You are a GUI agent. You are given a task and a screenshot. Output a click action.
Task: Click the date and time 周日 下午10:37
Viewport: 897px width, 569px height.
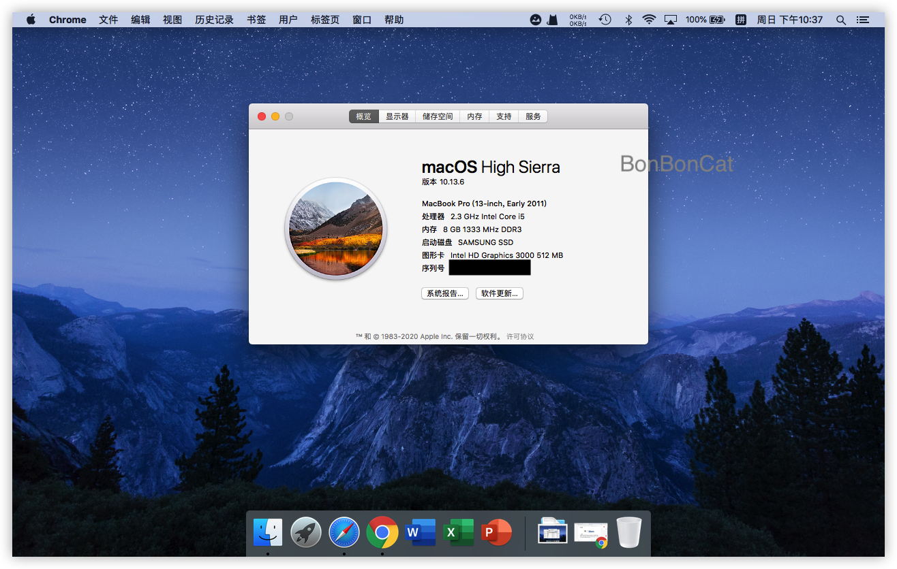pyautogui.click(x=790, y=20)
